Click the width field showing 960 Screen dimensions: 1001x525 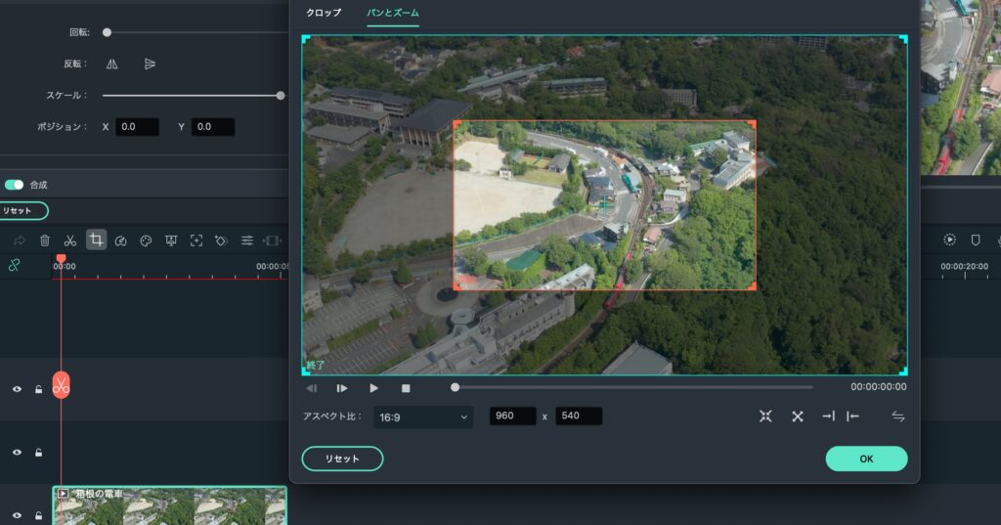coord(512,416)
